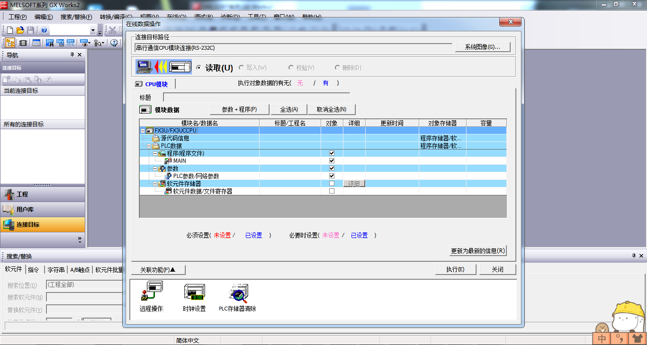Click the IME skin shirt icon
This screenshot has width=647, height=345.
637,338
